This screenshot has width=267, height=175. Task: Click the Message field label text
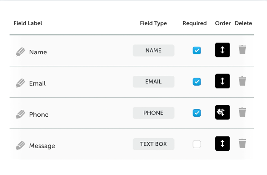click(42, 146)
